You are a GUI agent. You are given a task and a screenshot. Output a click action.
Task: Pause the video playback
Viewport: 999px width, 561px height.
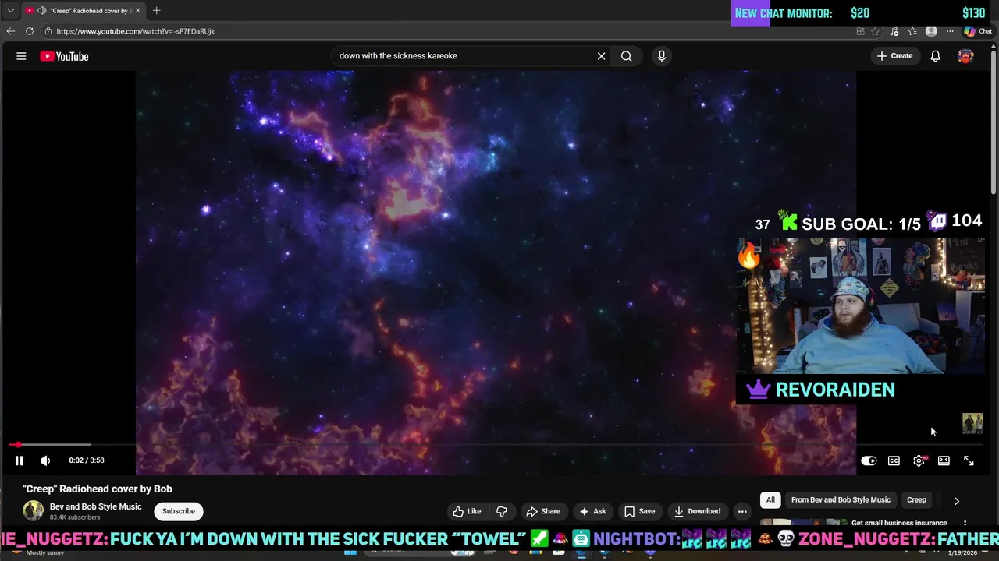(x=19, y=460)
